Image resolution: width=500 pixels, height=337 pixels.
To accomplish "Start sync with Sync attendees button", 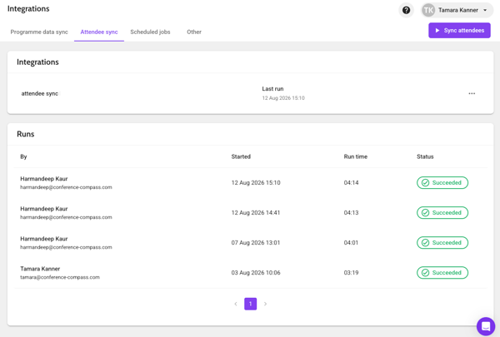I will point(459,30).
